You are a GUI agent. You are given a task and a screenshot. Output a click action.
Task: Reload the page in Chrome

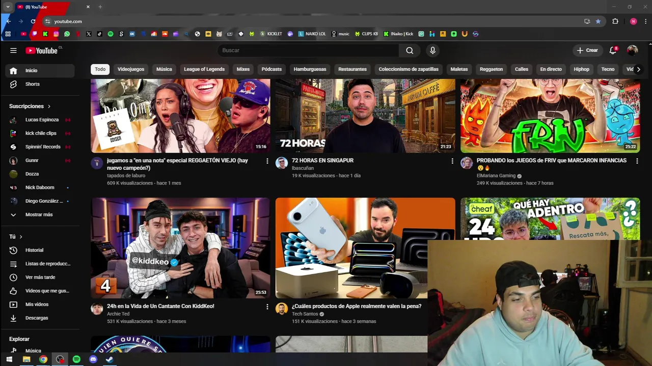click(33, 21)
